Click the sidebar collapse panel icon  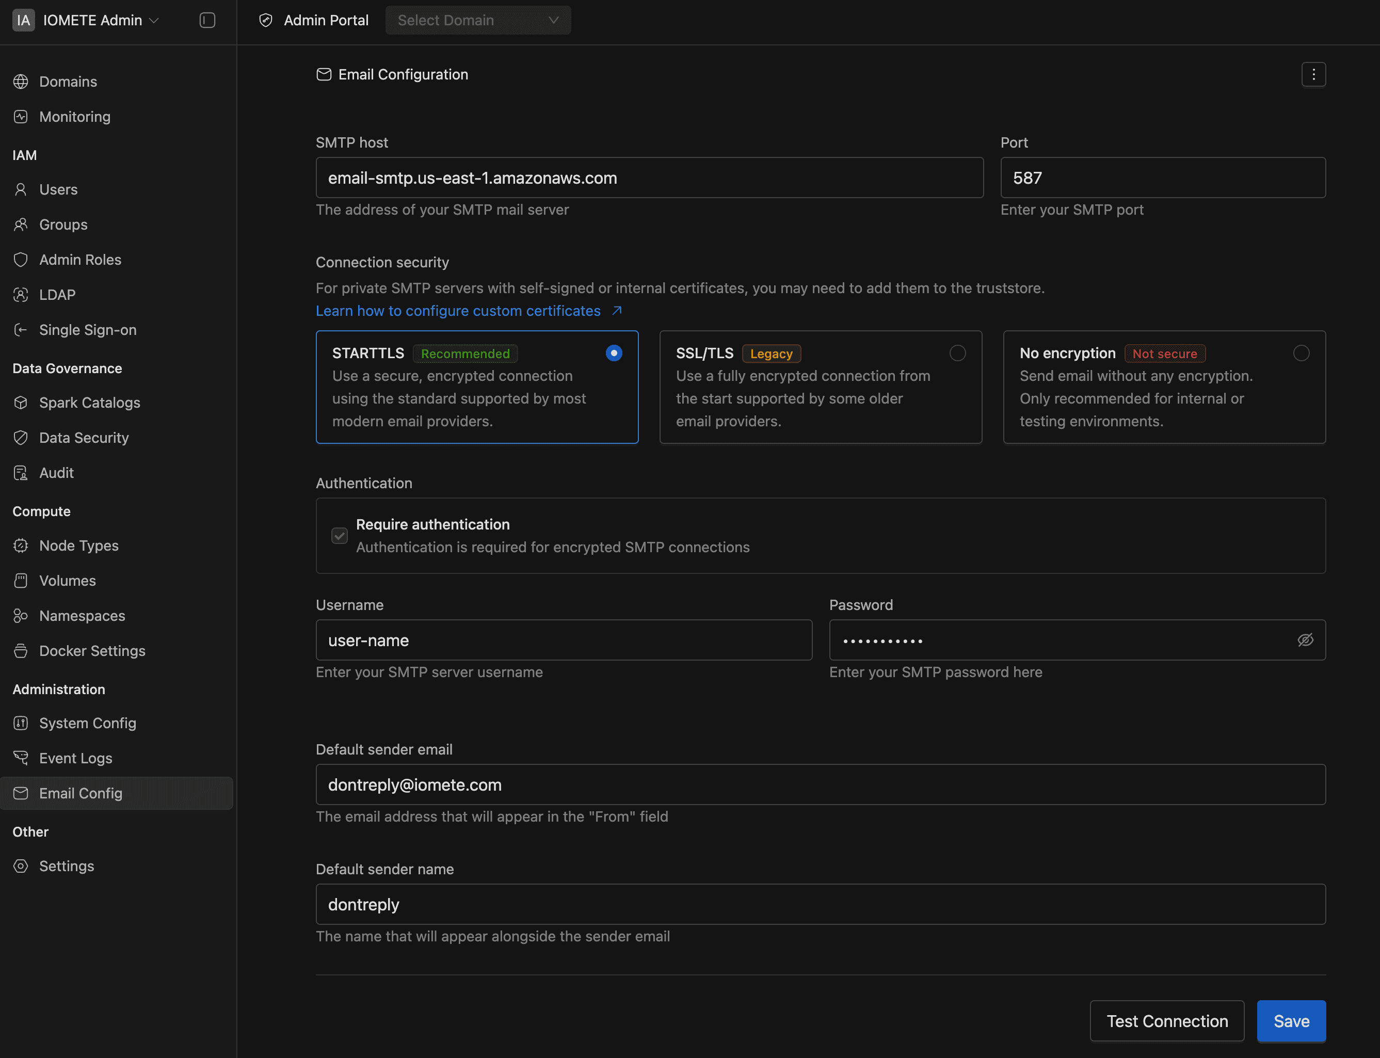point(207,20)
